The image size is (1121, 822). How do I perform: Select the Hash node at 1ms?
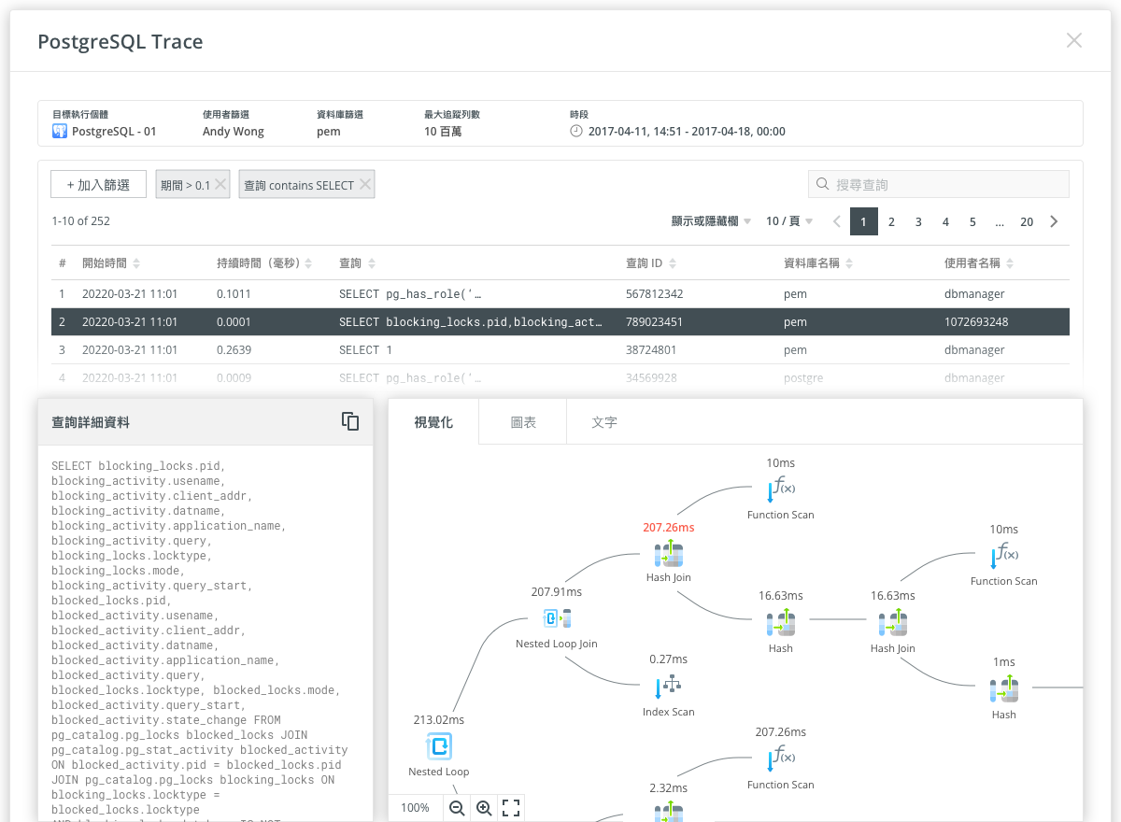point(1004,689)
